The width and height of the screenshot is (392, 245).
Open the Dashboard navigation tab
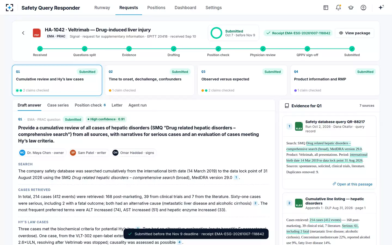coord(185,8)
